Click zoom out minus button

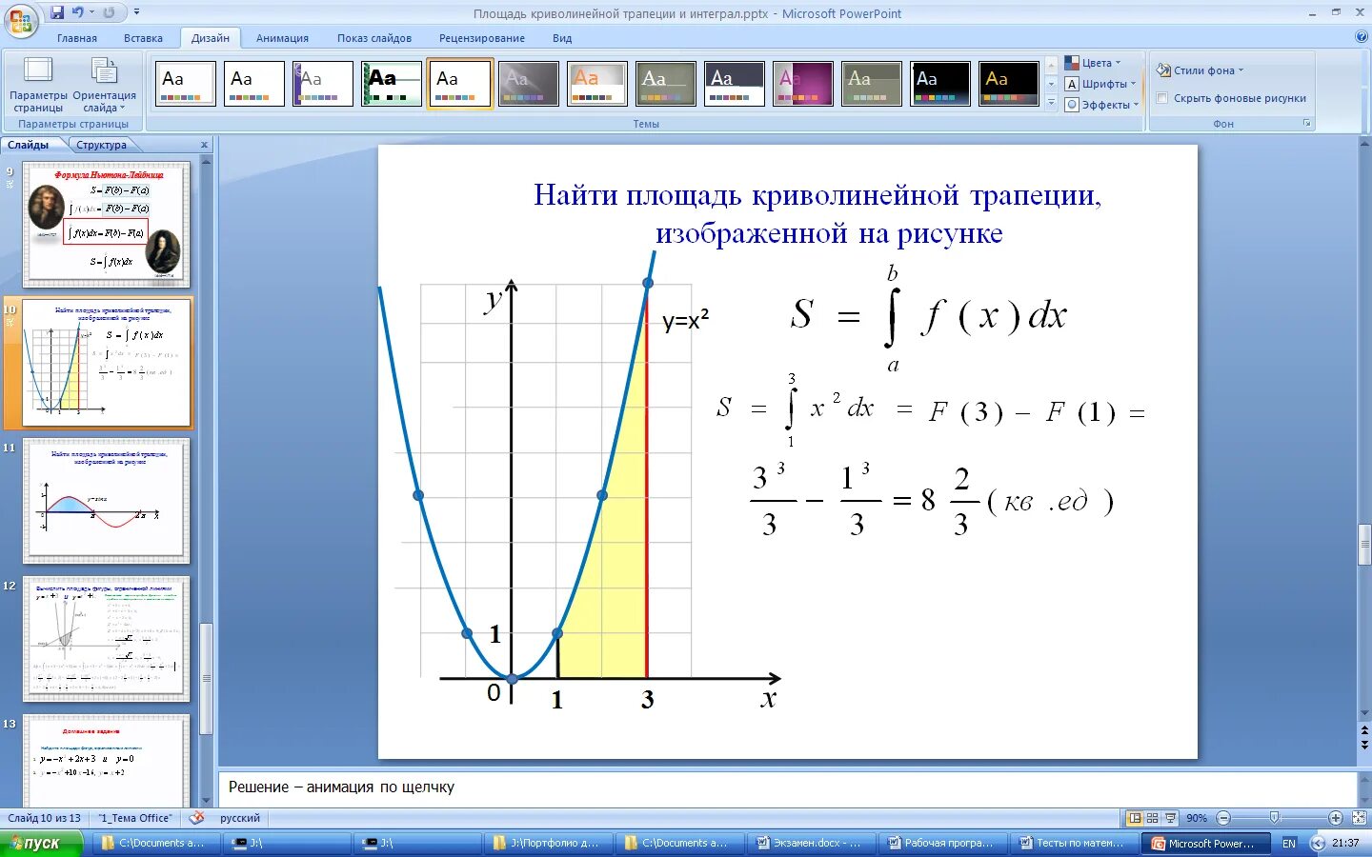click(1224, 818)
